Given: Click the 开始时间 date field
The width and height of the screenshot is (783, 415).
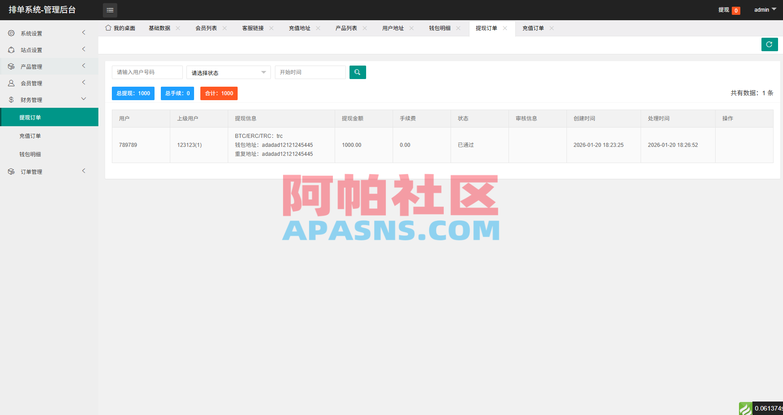Looking at the screenshot, I should click(x=310, y=72).
